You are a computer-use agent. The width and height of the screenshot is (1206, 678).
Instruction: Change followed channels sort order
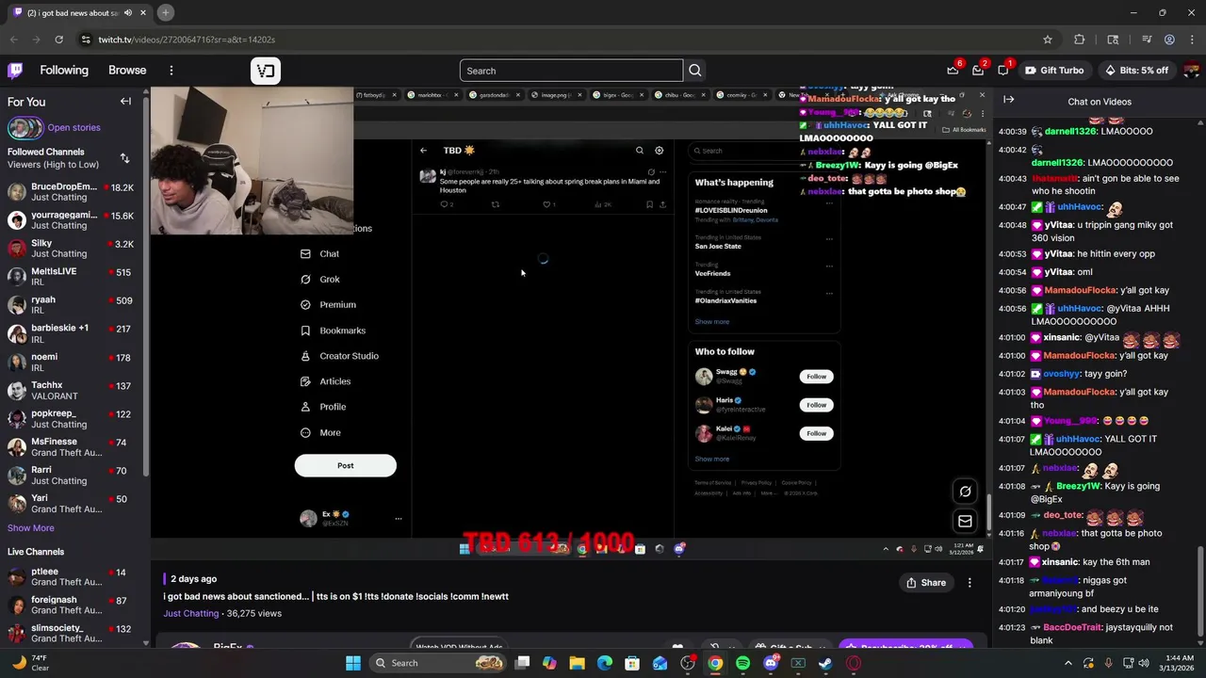click(x=124, y=158)
